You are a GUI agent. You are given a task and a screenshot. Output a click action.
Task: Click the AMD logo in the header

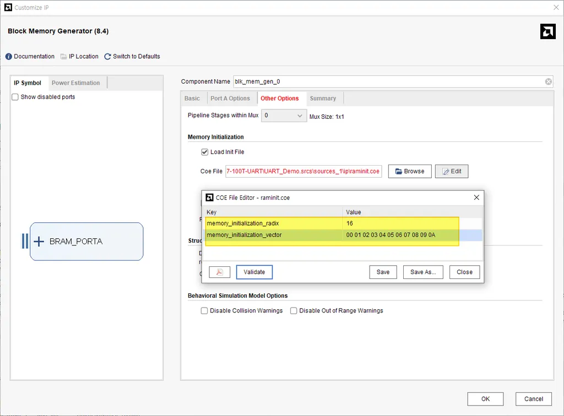[x=548, y=31]
